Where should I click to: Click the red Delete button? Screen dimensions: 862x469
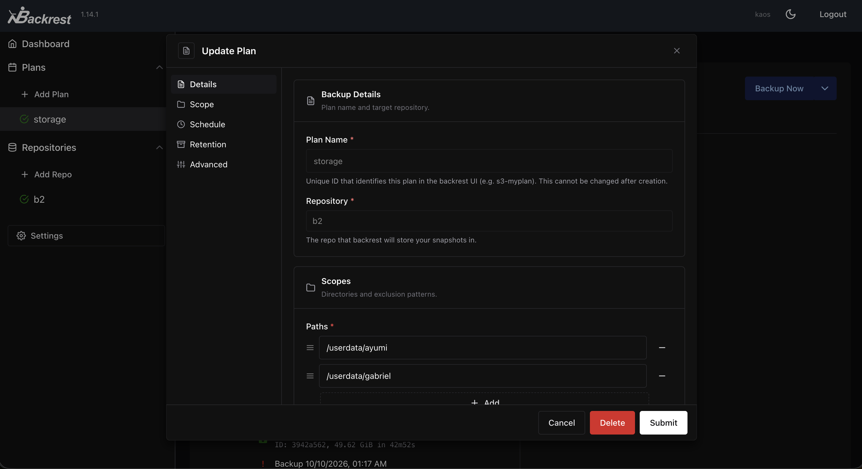[612, 423]
